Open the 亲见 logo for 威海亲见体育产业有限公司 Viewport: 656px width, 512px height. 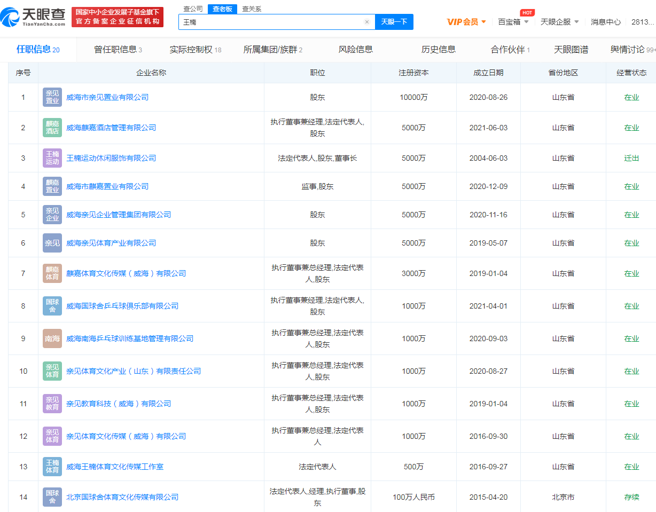pos(52,243)
